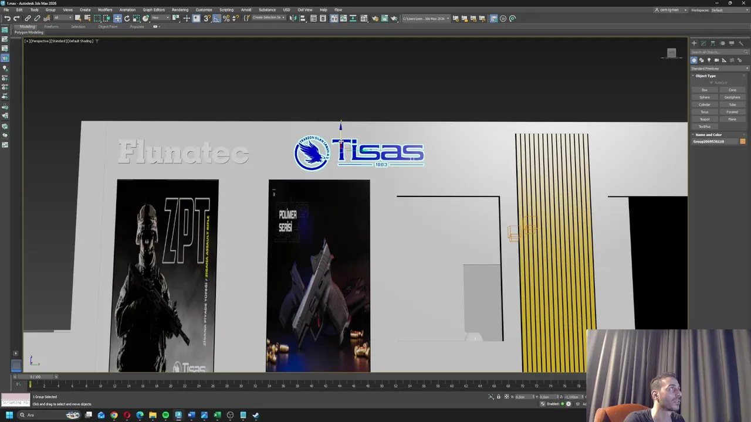Open the Create Selection Set dropdown
The height and width of the screenshot is (422, 751).
268,18
